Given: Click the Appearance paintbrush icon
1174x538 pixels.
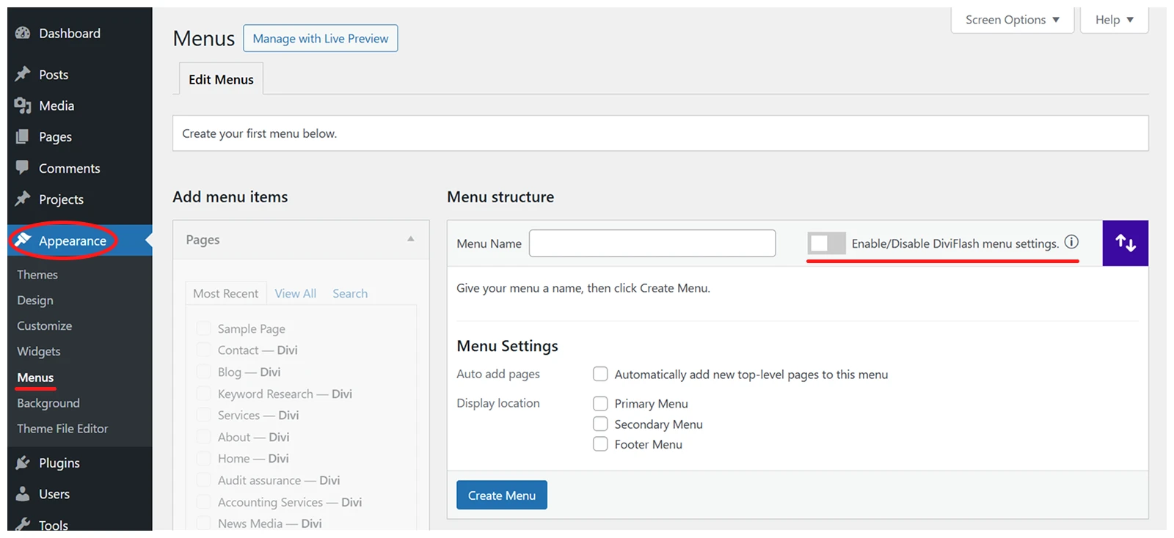Looking at the screenshot, I should click(x=23, y=240).
